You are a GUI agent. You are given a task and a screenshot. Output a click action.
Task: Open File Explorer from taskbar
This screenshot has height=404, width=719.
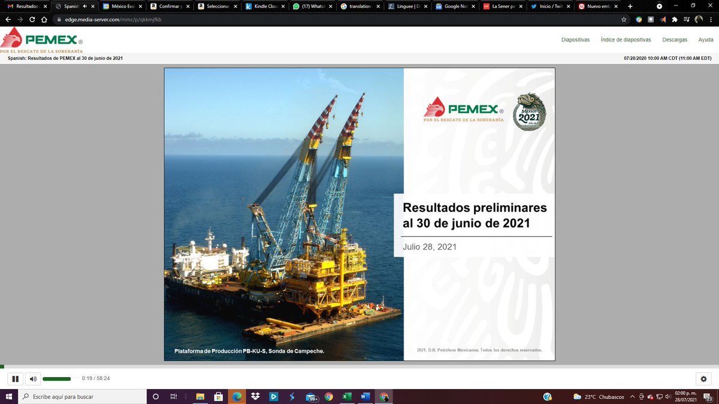pos(200,396)
